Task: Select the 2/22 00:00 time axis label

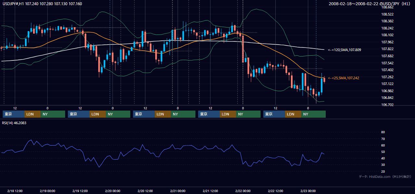Action: pyautogui.click(x=243, y=191)
